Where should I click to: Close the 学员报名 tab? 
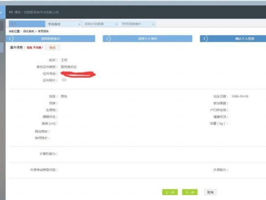(79, 25)
